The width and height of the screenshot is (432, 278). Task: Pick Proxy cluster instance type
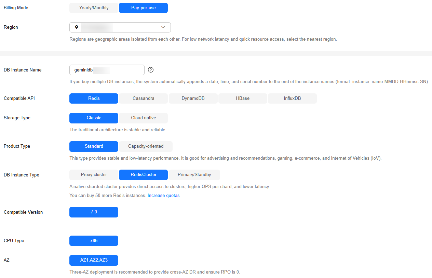pos(94,175)
